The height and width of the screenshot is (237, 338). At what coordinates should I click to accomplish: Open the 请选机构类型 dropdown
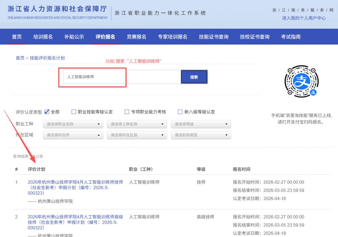point(201,135)
